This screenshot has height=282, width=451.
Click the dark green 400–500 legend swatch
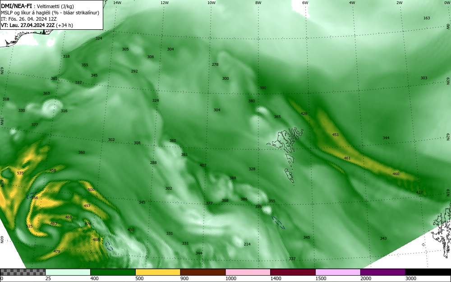tap(113, 272)
